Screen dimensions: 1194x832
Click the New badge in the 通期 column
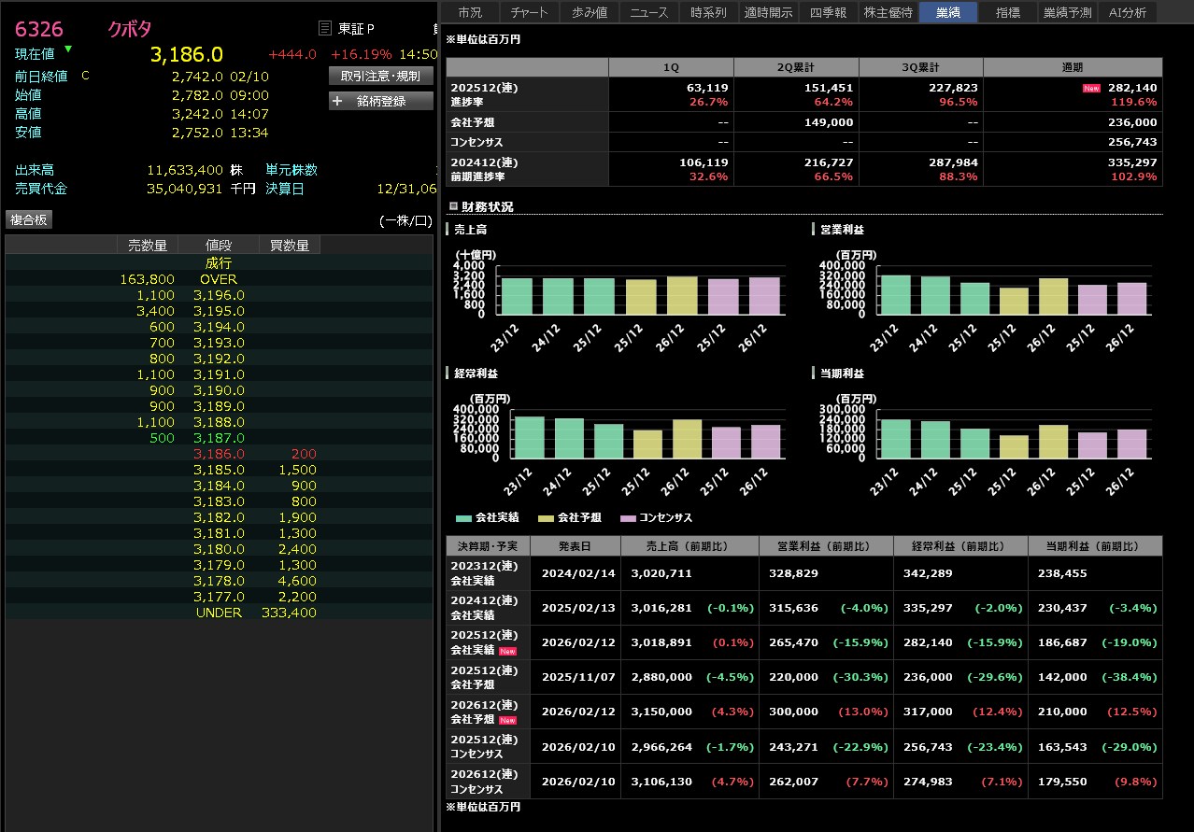(x=1090, y=88)
